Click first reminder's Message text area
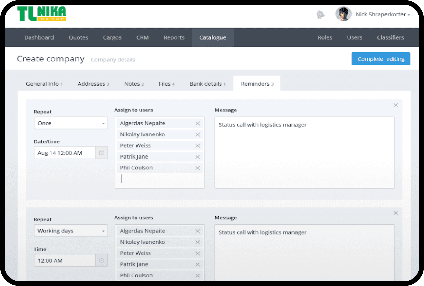 coord(305,152)
